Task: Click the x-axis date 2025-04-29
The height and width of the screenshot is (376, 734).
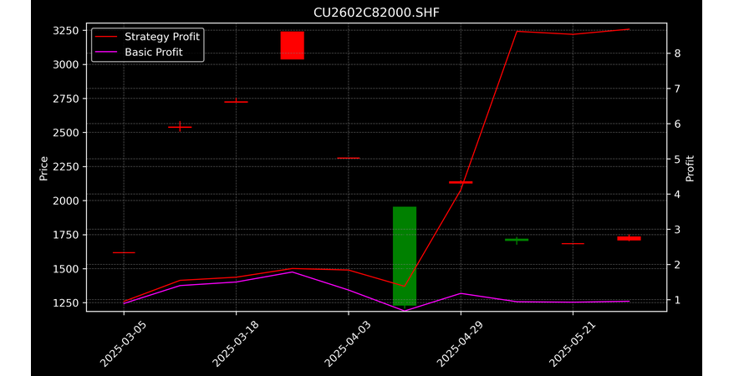Action: coord(460,344)
